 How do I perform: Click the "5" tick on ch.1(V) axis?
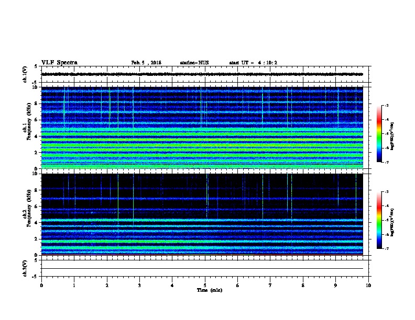pyautogui.click(x=36, y=66)
